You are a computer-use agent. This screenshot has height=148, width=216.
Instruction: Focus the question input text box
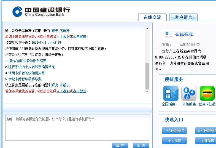pyautogui.click(x=77, y=128)
